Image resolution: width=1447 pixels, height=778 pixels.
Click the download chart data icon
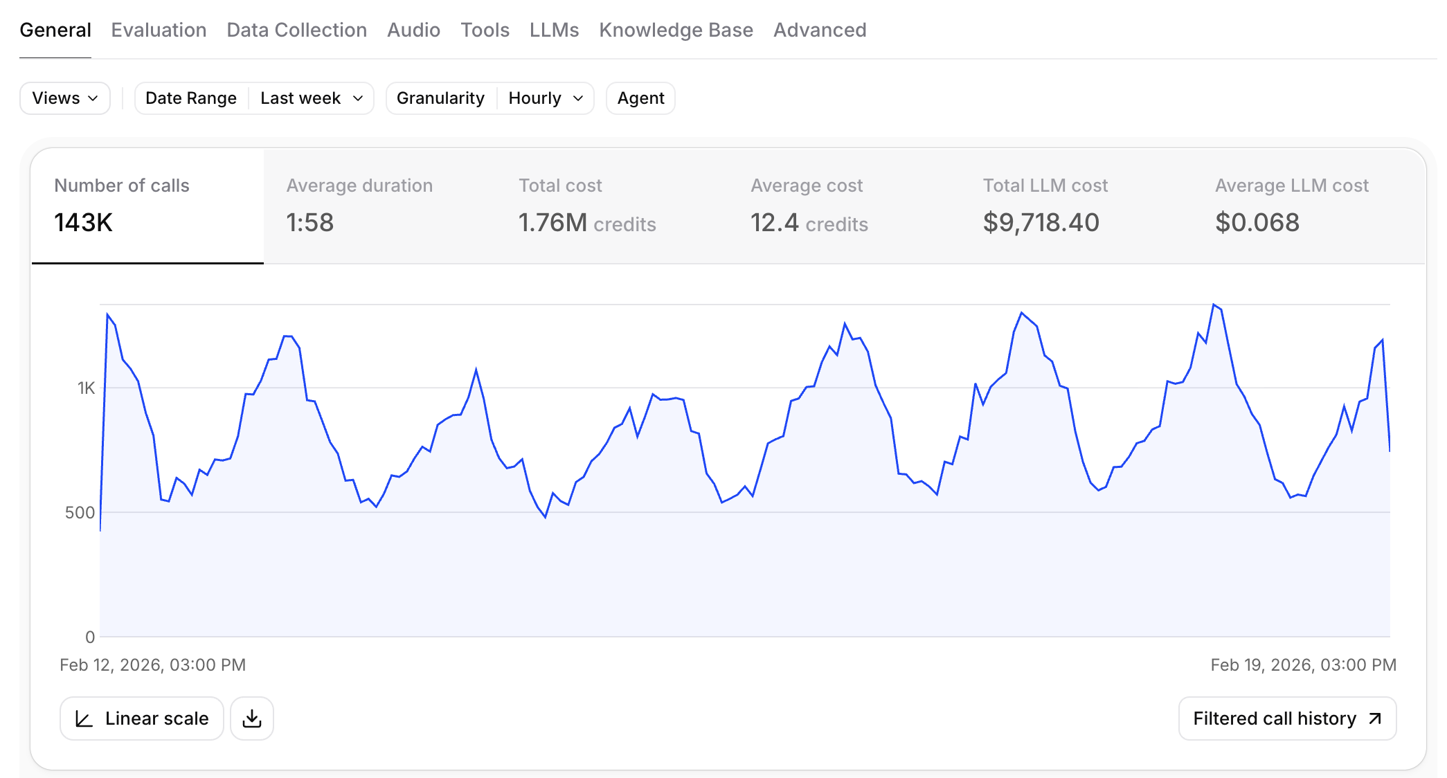point(251,718)
